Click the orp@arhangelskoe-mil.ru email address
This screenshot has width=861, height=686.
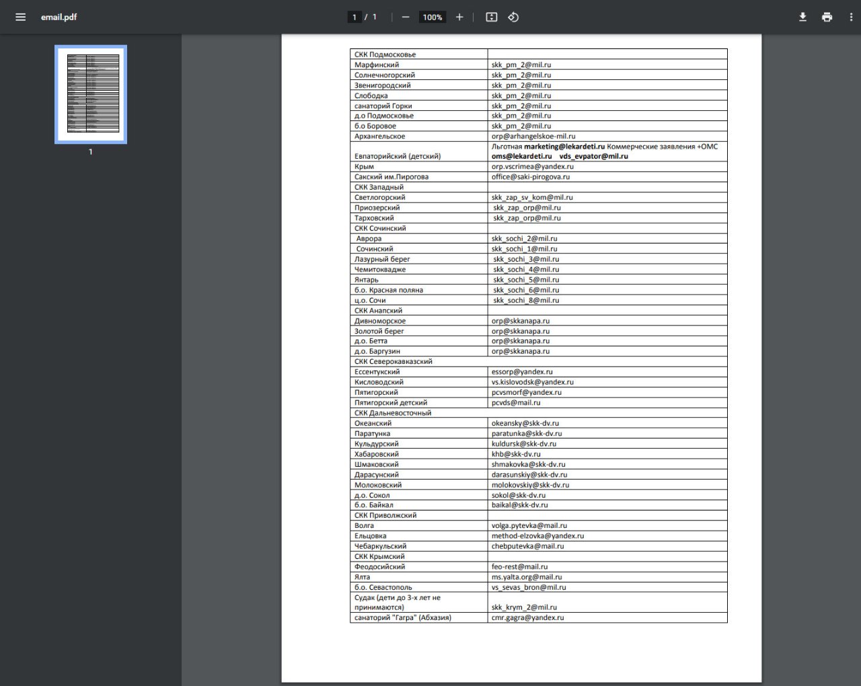coord(533,137)
